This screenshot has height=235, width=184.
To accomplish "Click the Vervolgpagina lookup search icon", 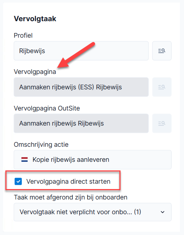I will 162,87.
